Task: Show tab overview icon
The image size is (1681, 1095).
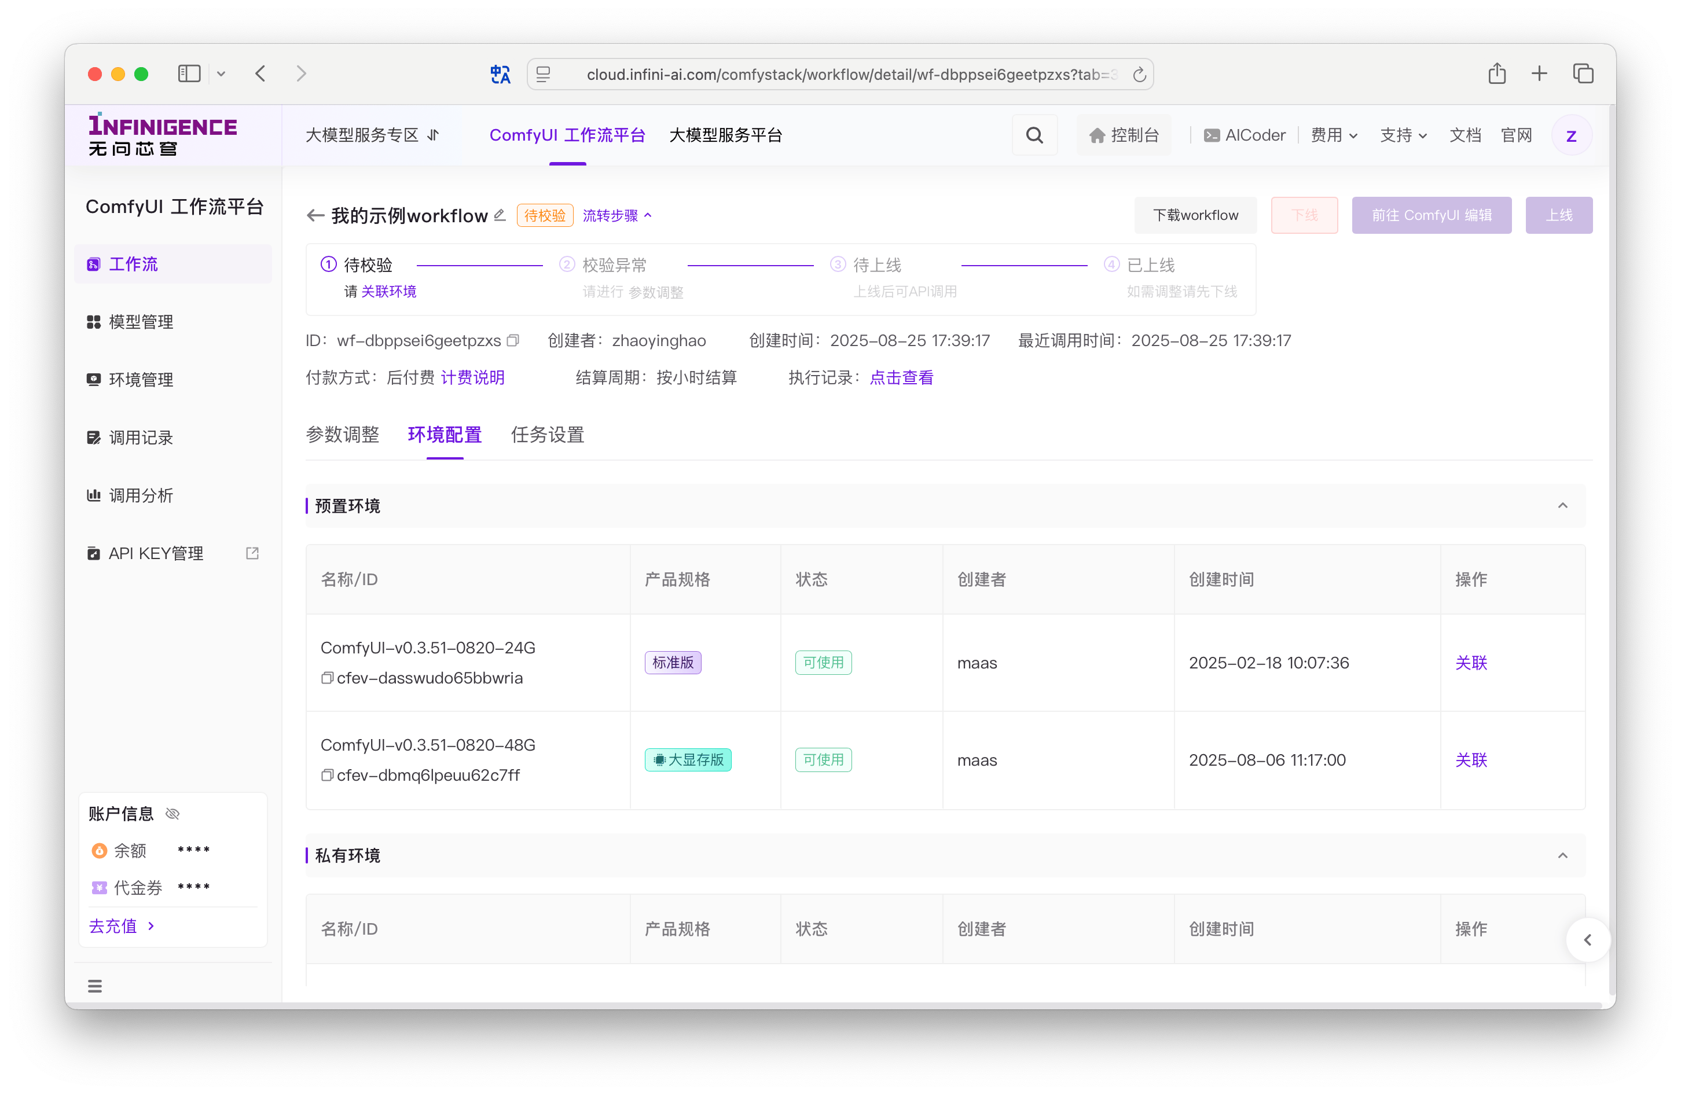Action: pos(1583,74)
